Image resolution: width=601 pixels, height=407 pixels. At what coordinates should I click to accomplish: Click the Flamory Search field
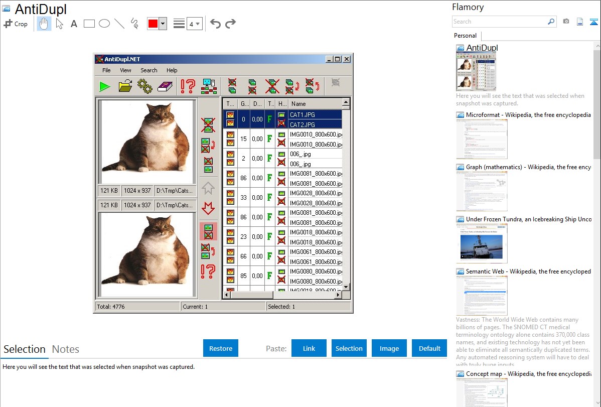pyautogui.click(x=500, y=22)
